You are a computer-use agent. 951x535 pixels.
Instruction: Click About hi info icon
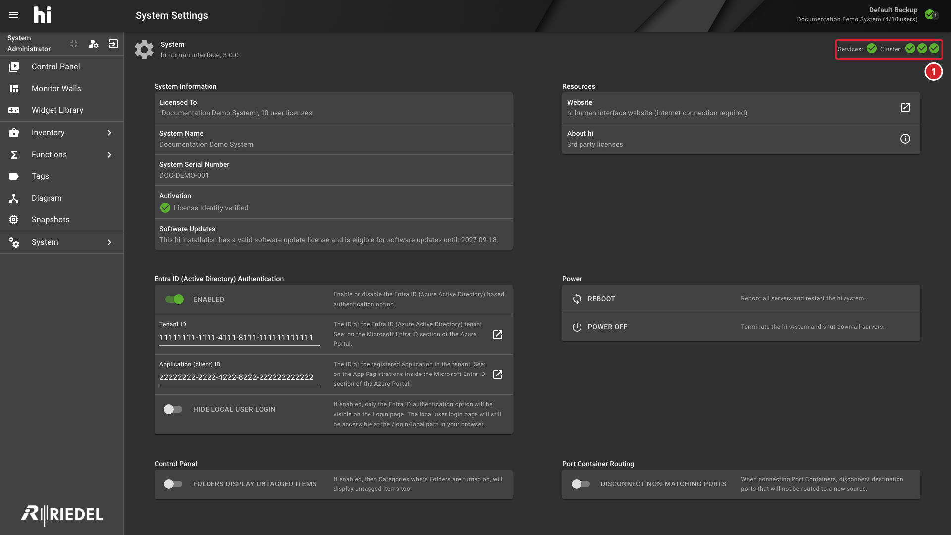905,139
